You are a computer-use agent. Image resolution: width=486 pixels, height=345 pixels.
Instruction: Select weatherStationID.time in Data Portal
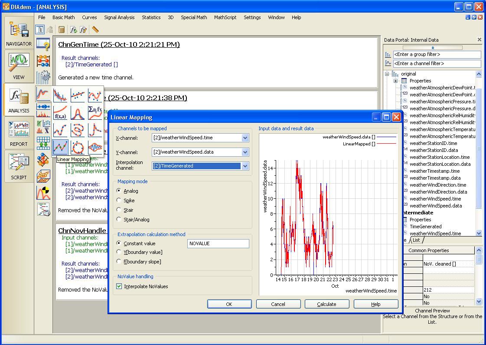433,143
